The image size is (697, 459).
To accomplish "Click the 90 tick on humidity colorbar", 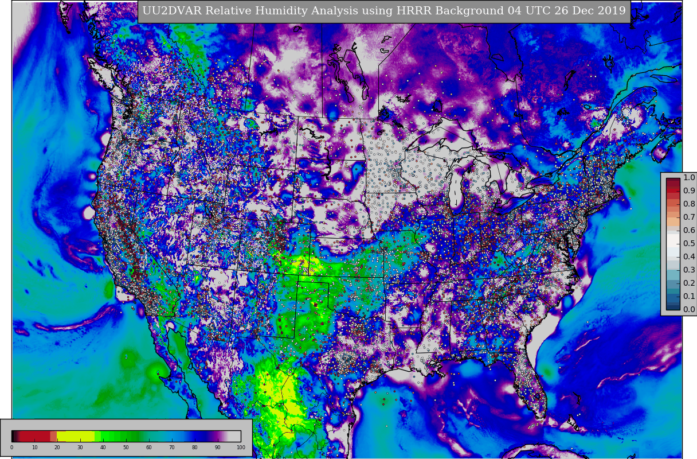I will coord(218,448).
